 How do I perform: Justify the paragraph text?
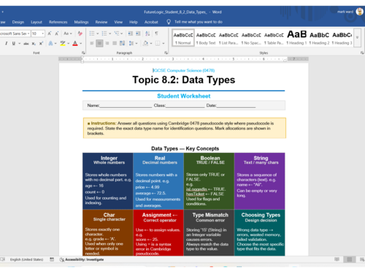[115, 44]
